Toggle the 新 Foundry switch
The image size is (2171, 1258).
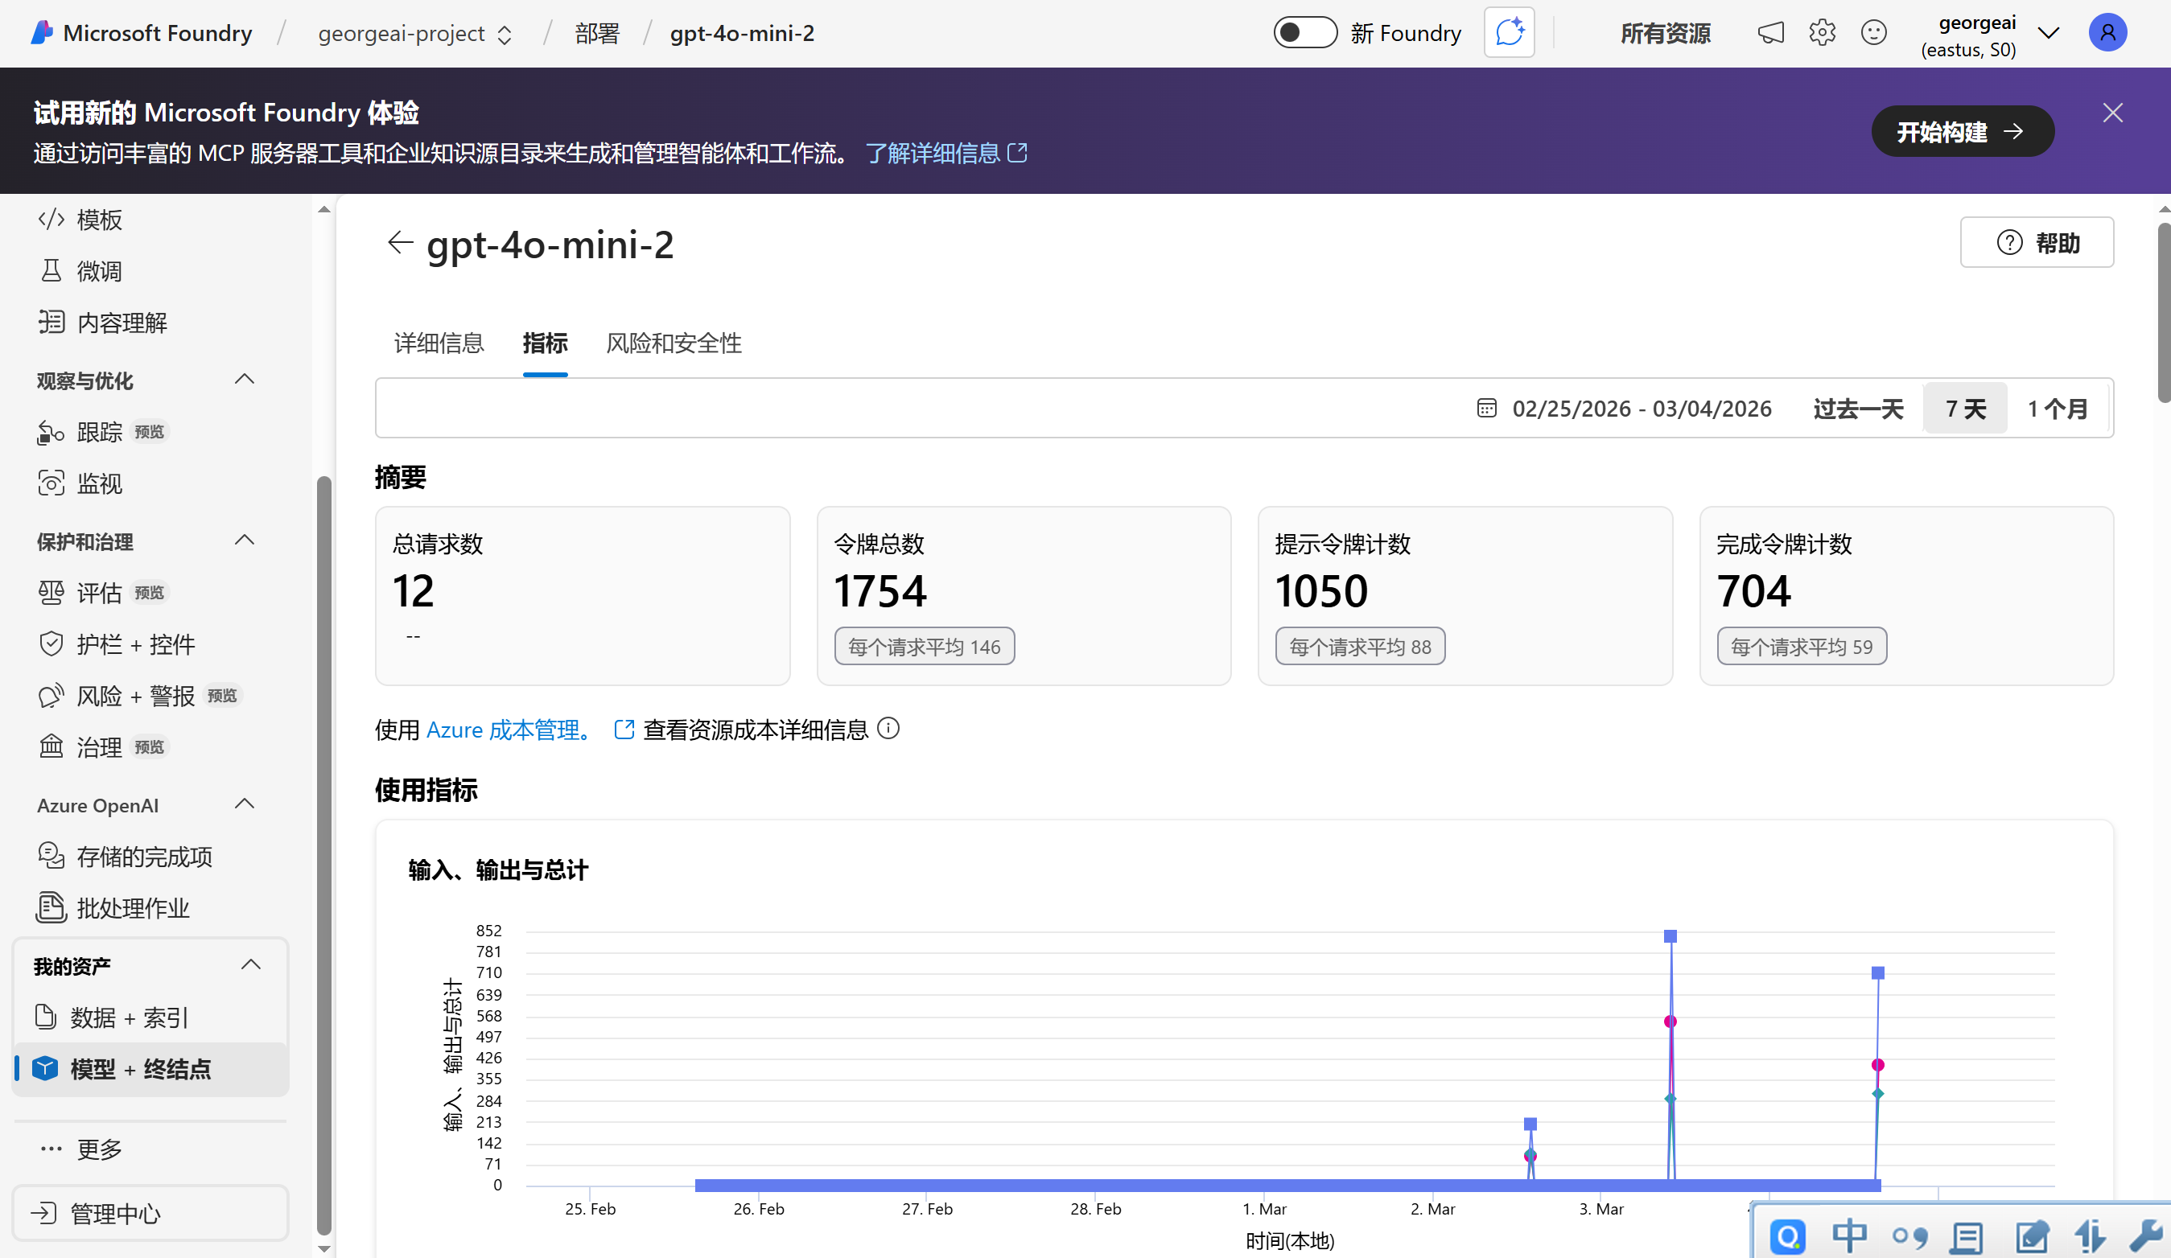coord(1304,33)
